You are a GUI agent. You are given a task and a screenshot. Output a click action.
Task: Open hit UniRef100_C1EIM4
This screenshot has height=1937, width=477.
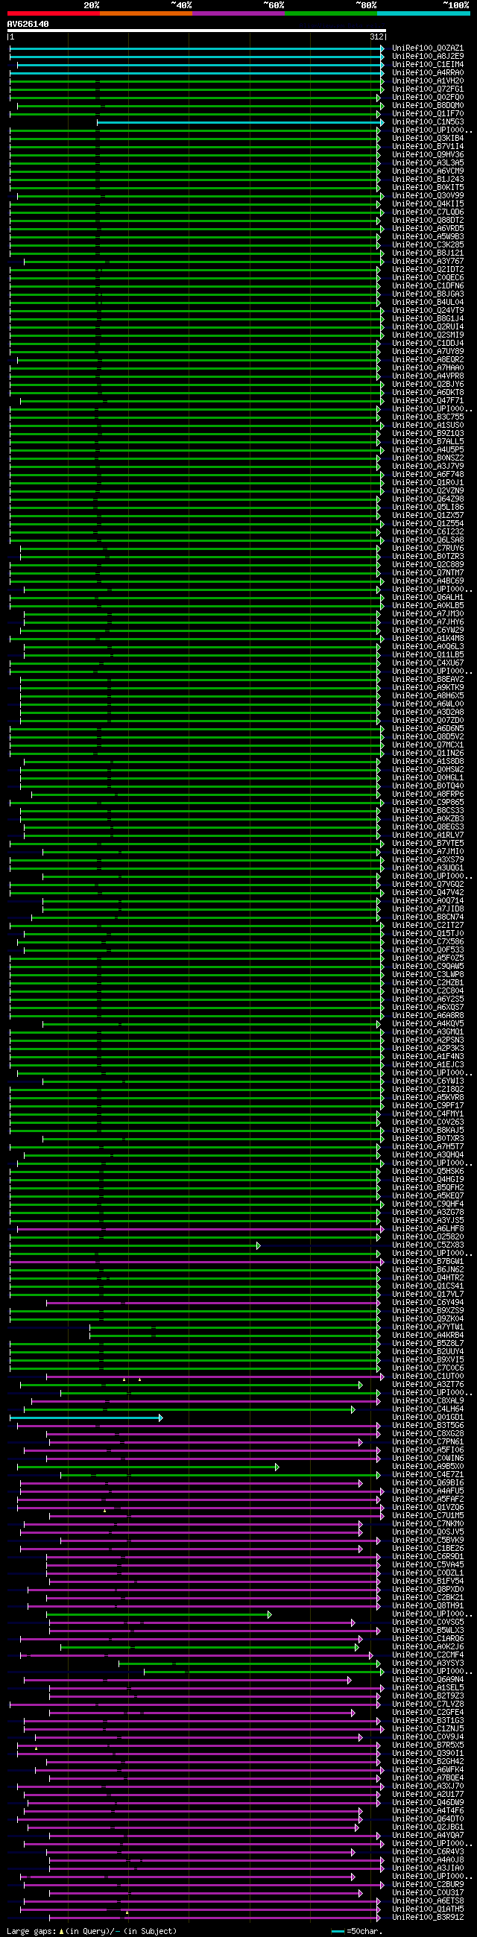427,65
